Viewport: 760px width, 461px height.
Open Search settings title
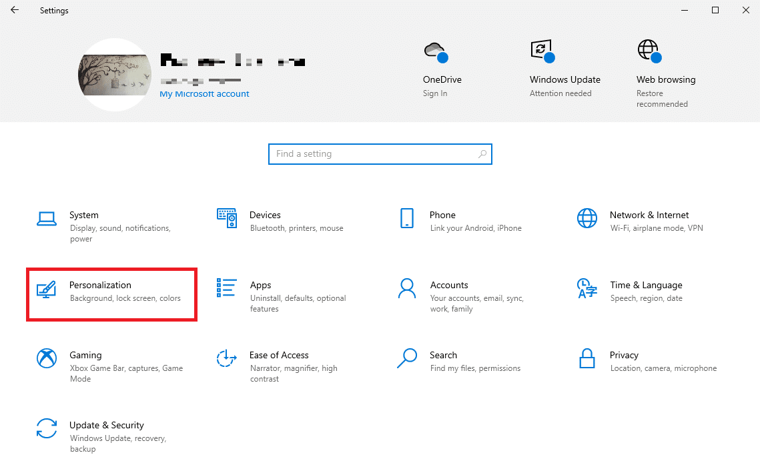[443, 356]
